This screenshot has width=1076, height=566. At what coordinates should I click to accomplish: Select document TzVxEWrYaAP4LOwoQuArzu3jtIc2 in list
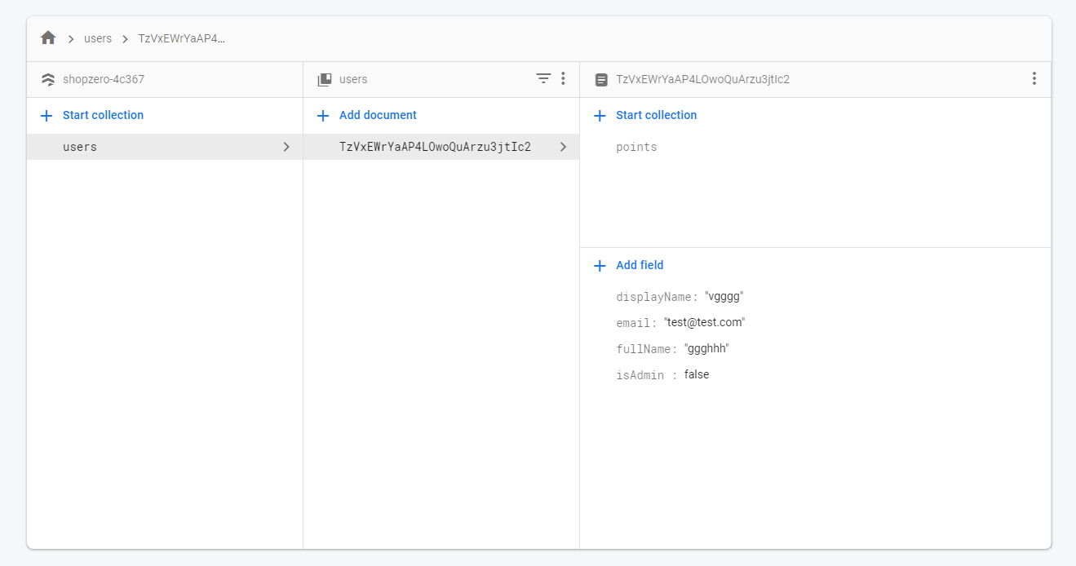[435, 147]
